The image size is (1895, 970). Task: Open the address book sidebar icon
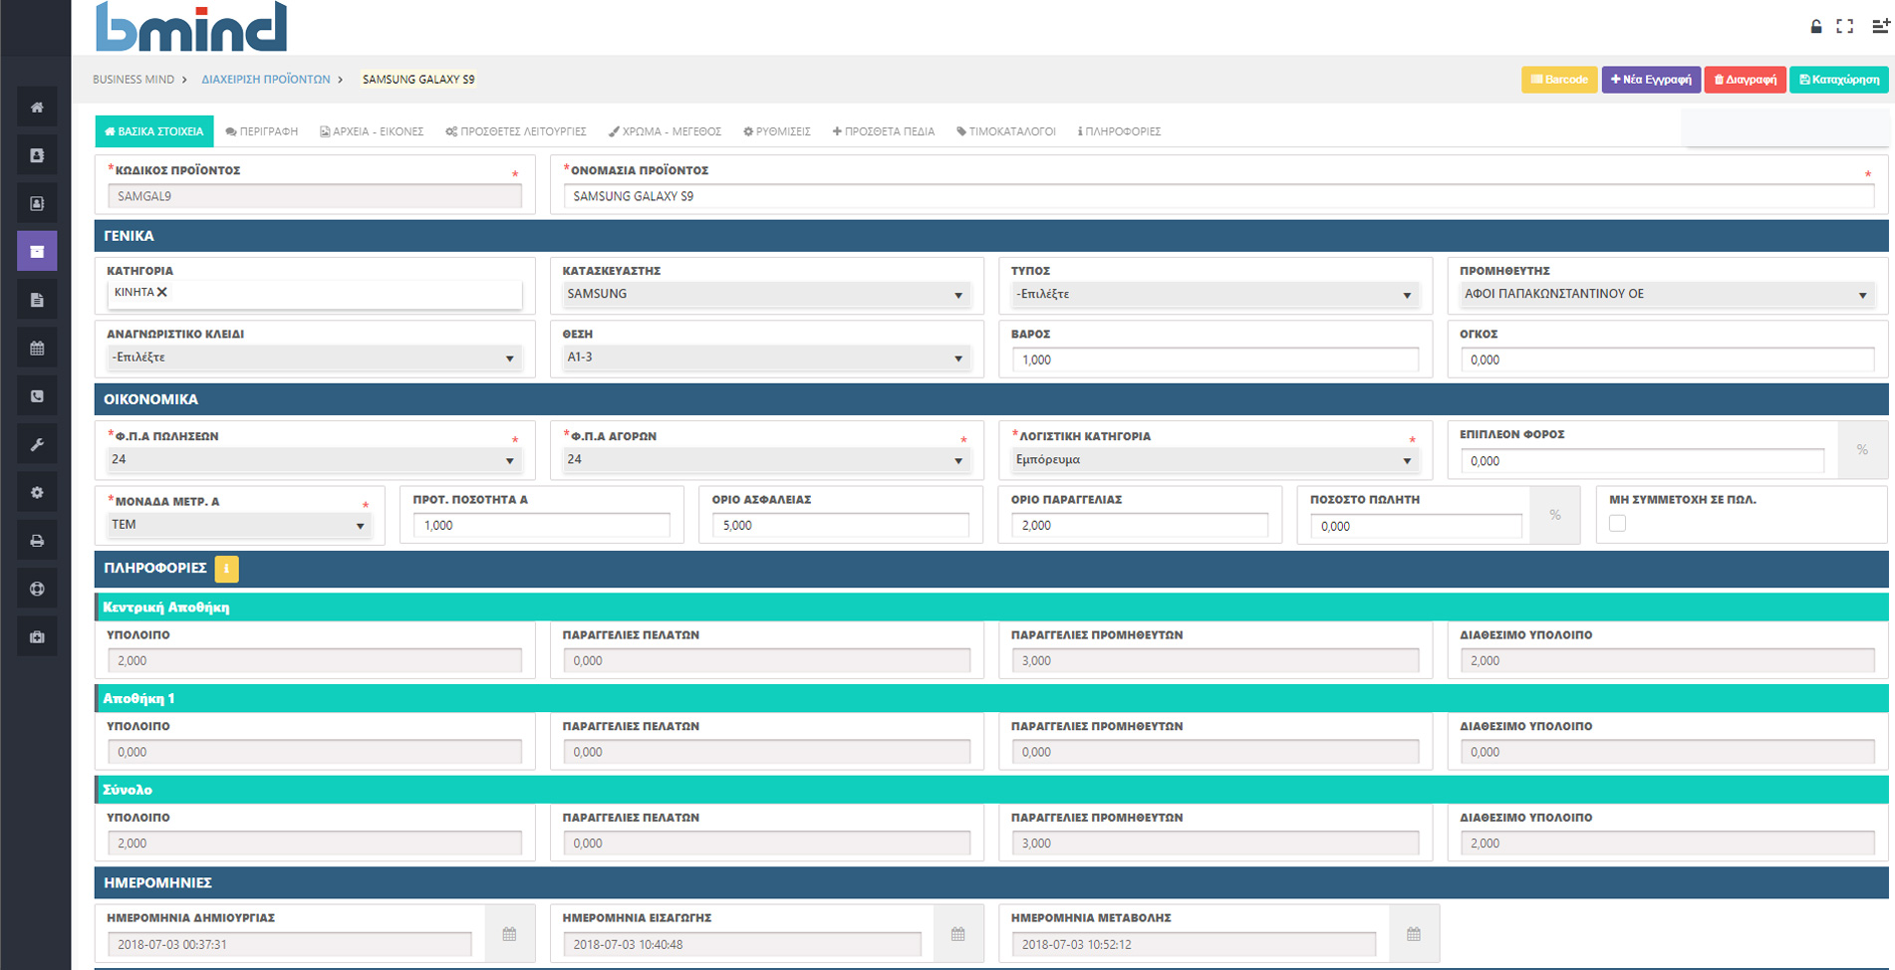[37, 155]
